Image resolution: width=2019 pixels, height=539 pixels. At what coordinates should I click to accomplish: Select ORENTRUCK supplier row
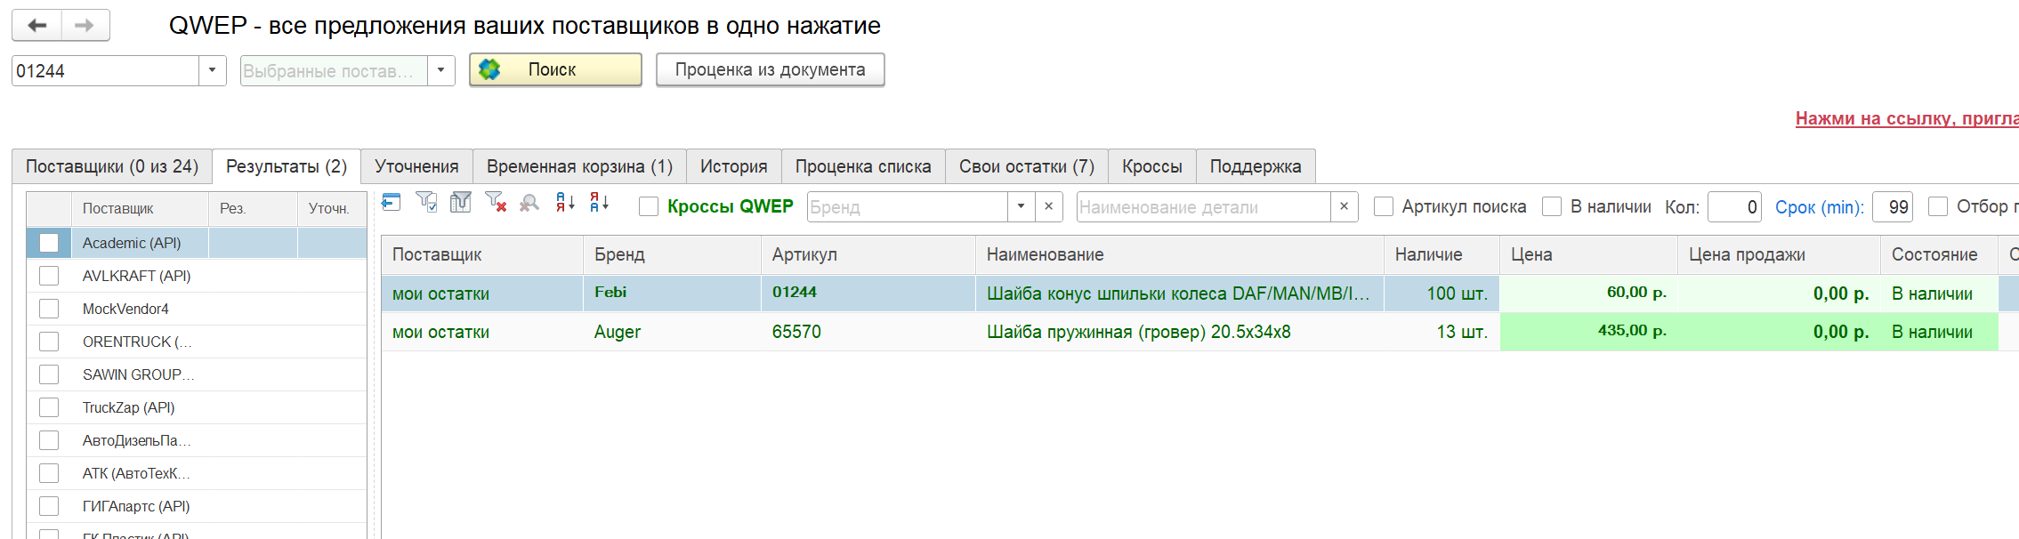coord(197,342)
